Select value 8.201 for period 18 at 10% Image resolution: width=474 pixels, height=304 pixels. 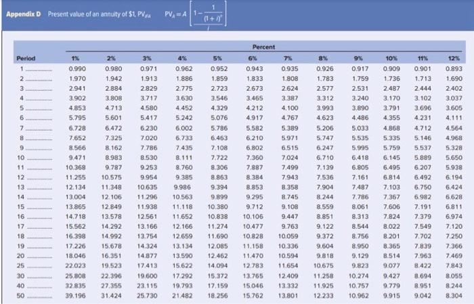pos(391,236)
